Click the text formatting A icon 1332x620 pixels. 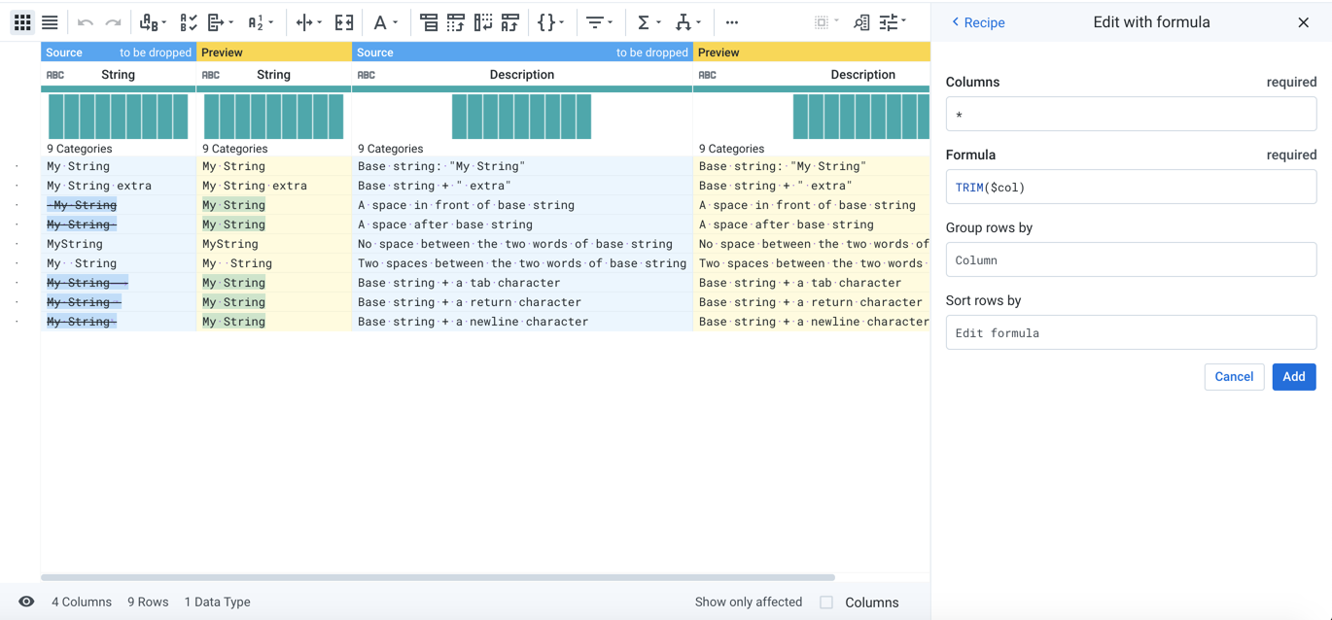380,21
